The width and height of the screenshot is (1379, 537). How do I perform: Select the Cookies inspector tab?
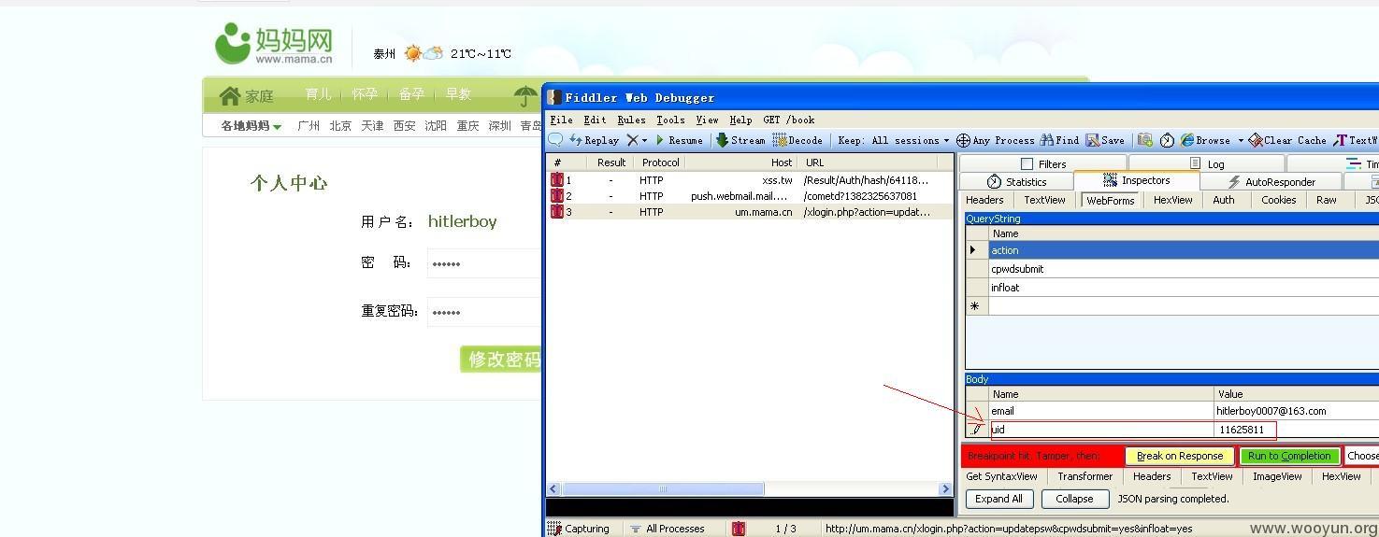tap(1278, 200)
